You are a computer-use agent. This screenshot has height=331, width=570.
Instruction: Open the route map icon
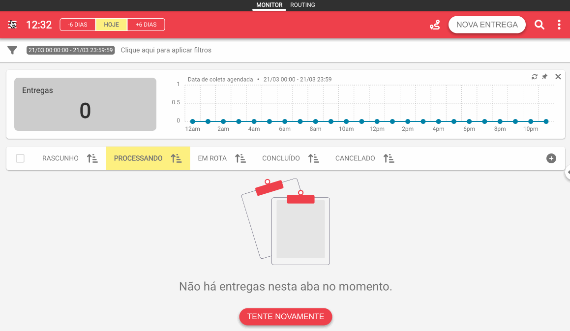pos(435,25)
